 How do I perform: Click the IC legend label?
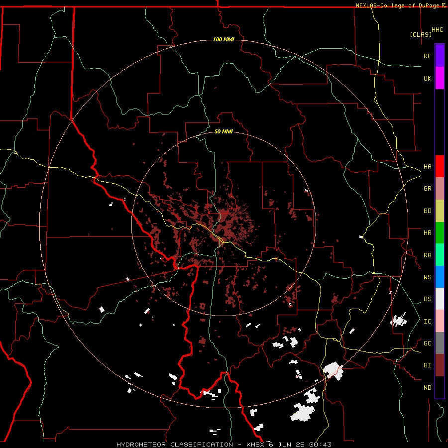pyautogui.click(x=427, y=322)
